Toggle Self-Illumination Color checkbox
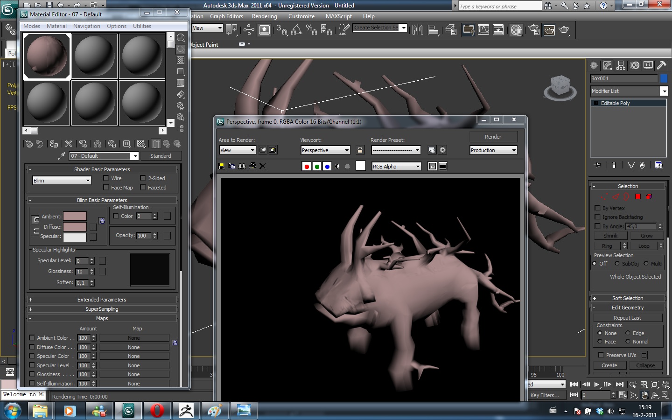 coord(116,216)
